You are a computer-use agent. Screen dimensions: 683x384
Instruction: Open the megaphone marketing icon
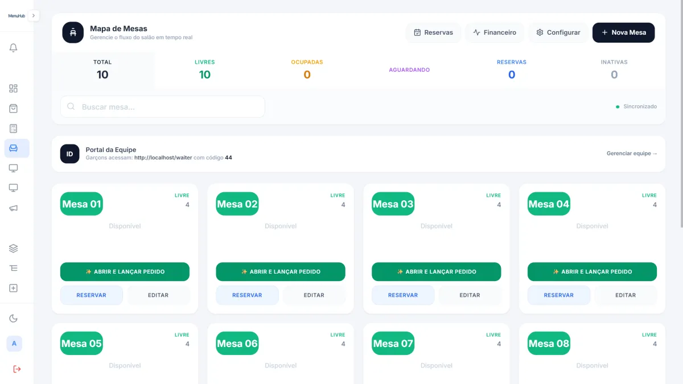(14, 208)
